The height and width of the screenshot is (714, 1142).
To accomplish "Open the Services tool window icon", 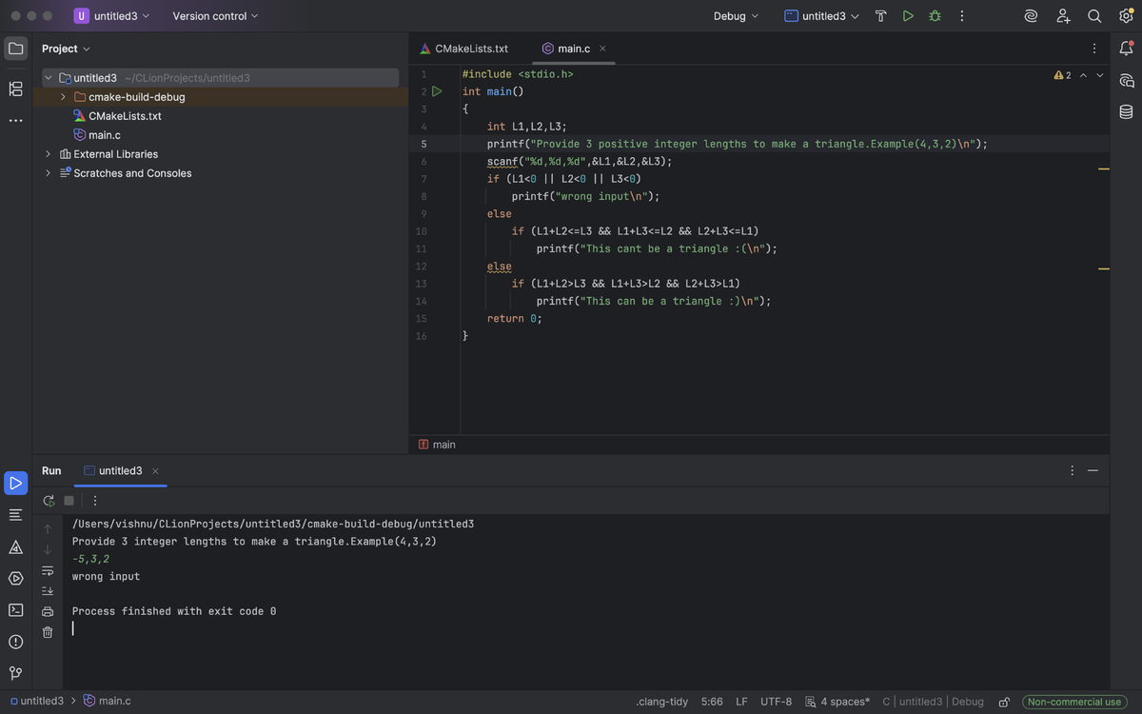I will [x=15, y=579].
